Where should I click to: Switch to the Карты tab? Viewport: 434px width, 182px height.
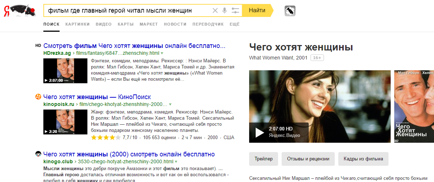125,24
